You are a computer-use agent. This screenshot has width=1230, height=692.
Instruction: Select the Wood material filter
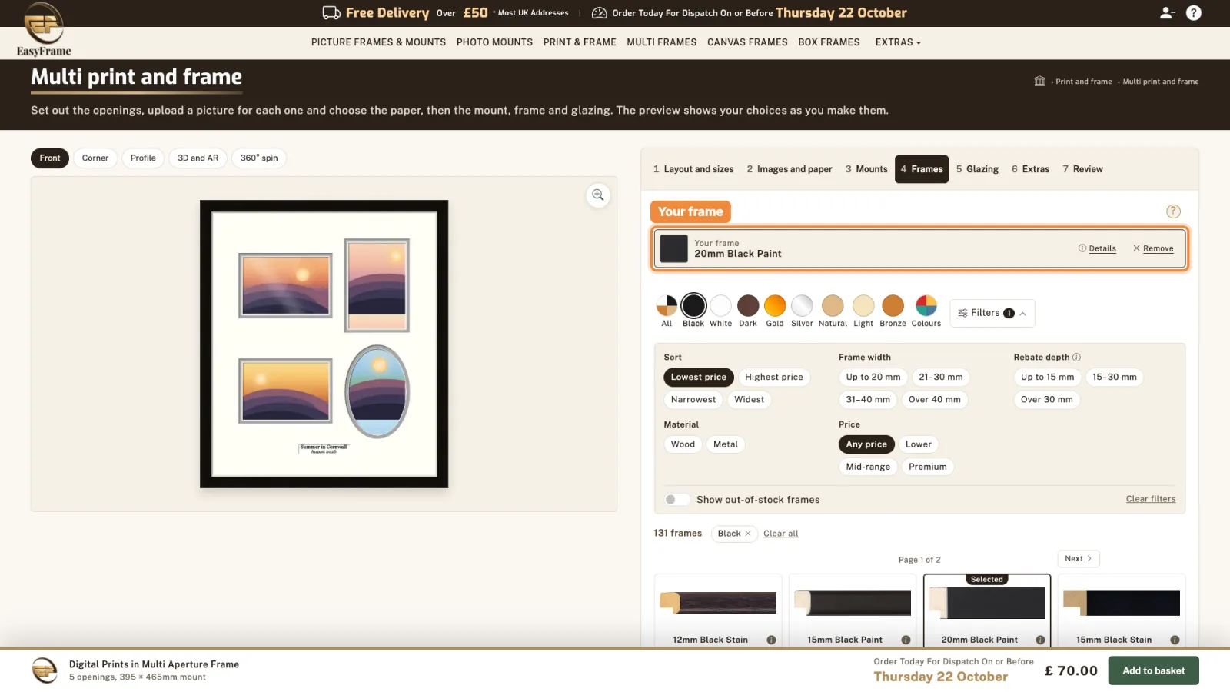[683, 444]
